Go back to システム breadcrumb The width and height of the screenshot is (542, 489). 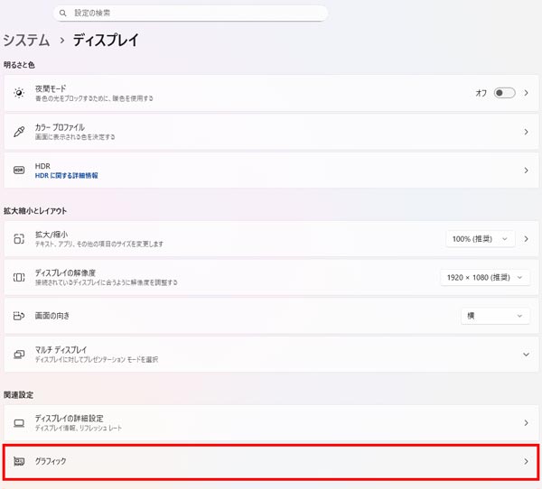(x=26, y=41)
